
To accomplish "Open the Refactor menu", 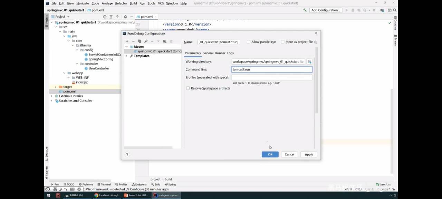I will coord(121,3).
